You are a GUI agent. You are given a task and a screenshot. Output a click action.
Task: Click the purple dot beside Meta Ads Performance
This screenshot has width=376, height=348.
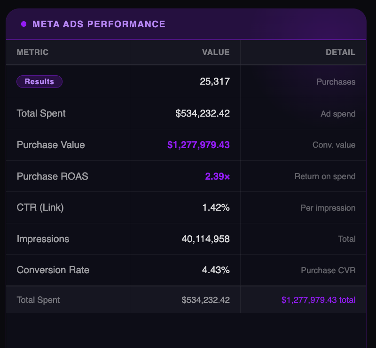(x=23, y=24)
